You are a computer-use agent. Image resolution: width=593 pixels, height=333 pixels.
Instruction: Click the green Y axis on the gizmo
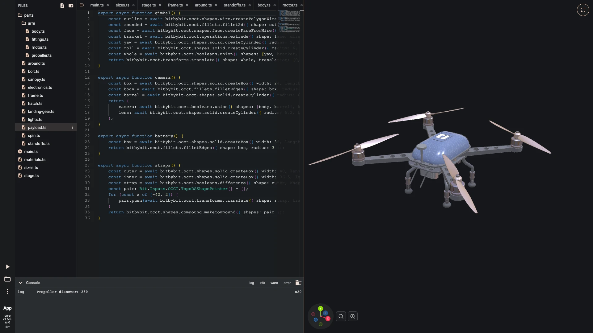[321, 308]
